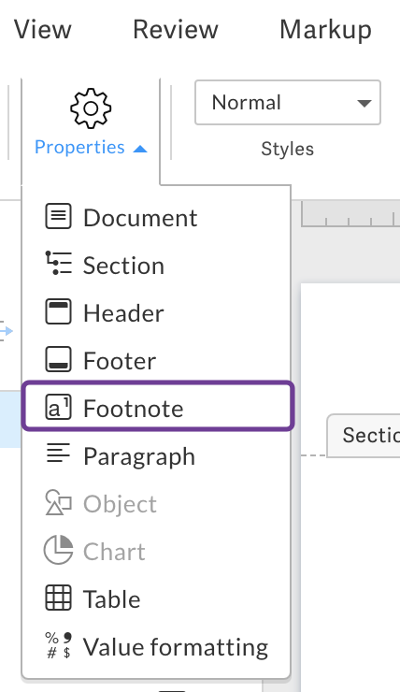Click the Paragraph lines icon
This screenshot has width=400, height=692.
pos(58,454)
